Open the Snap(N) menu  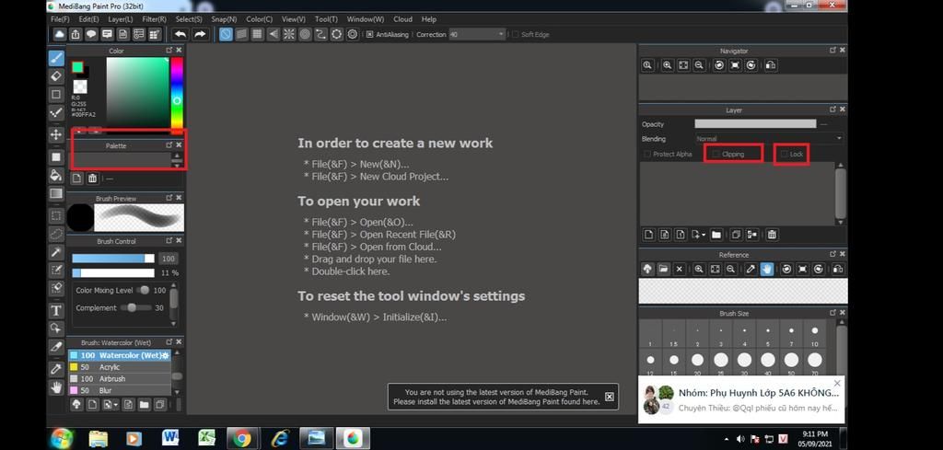(224, 19)
